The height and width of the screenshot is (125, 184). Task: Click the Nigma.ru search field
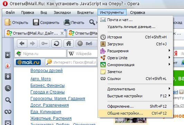point(40,54)
